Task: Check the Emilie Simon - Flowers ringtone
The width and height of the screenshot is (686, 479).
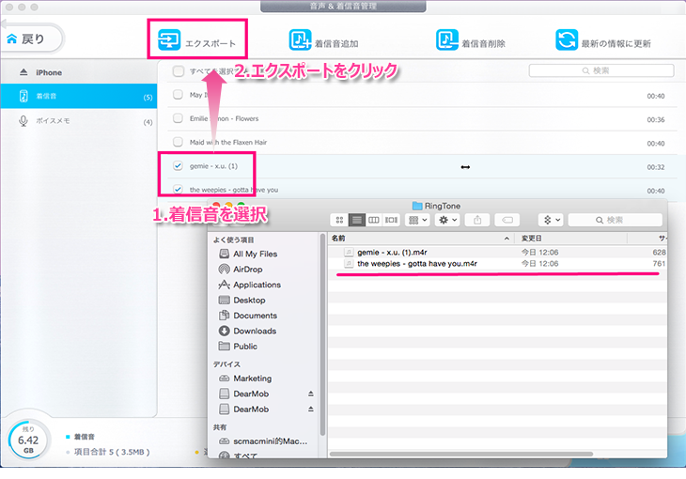Action: point(178,118)
